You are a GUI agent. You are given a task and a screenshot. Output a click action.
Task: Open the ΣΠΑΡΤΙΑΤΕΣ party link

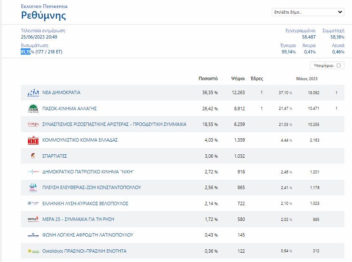coord(55,156)
